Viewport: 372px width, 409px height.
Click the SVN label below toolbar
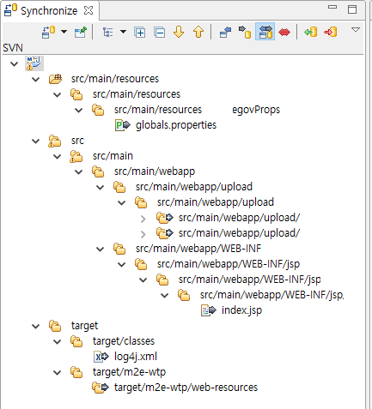(13, 48)
